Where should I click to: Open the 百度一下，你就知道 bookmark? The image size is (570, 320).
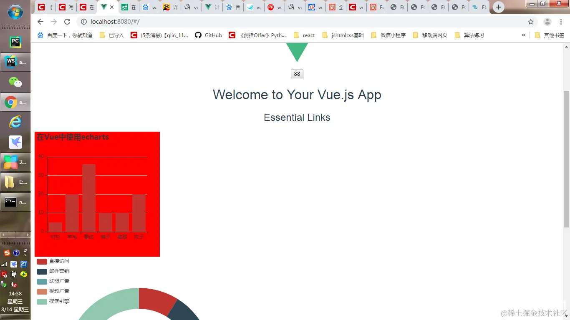click(x=65, y=35)
